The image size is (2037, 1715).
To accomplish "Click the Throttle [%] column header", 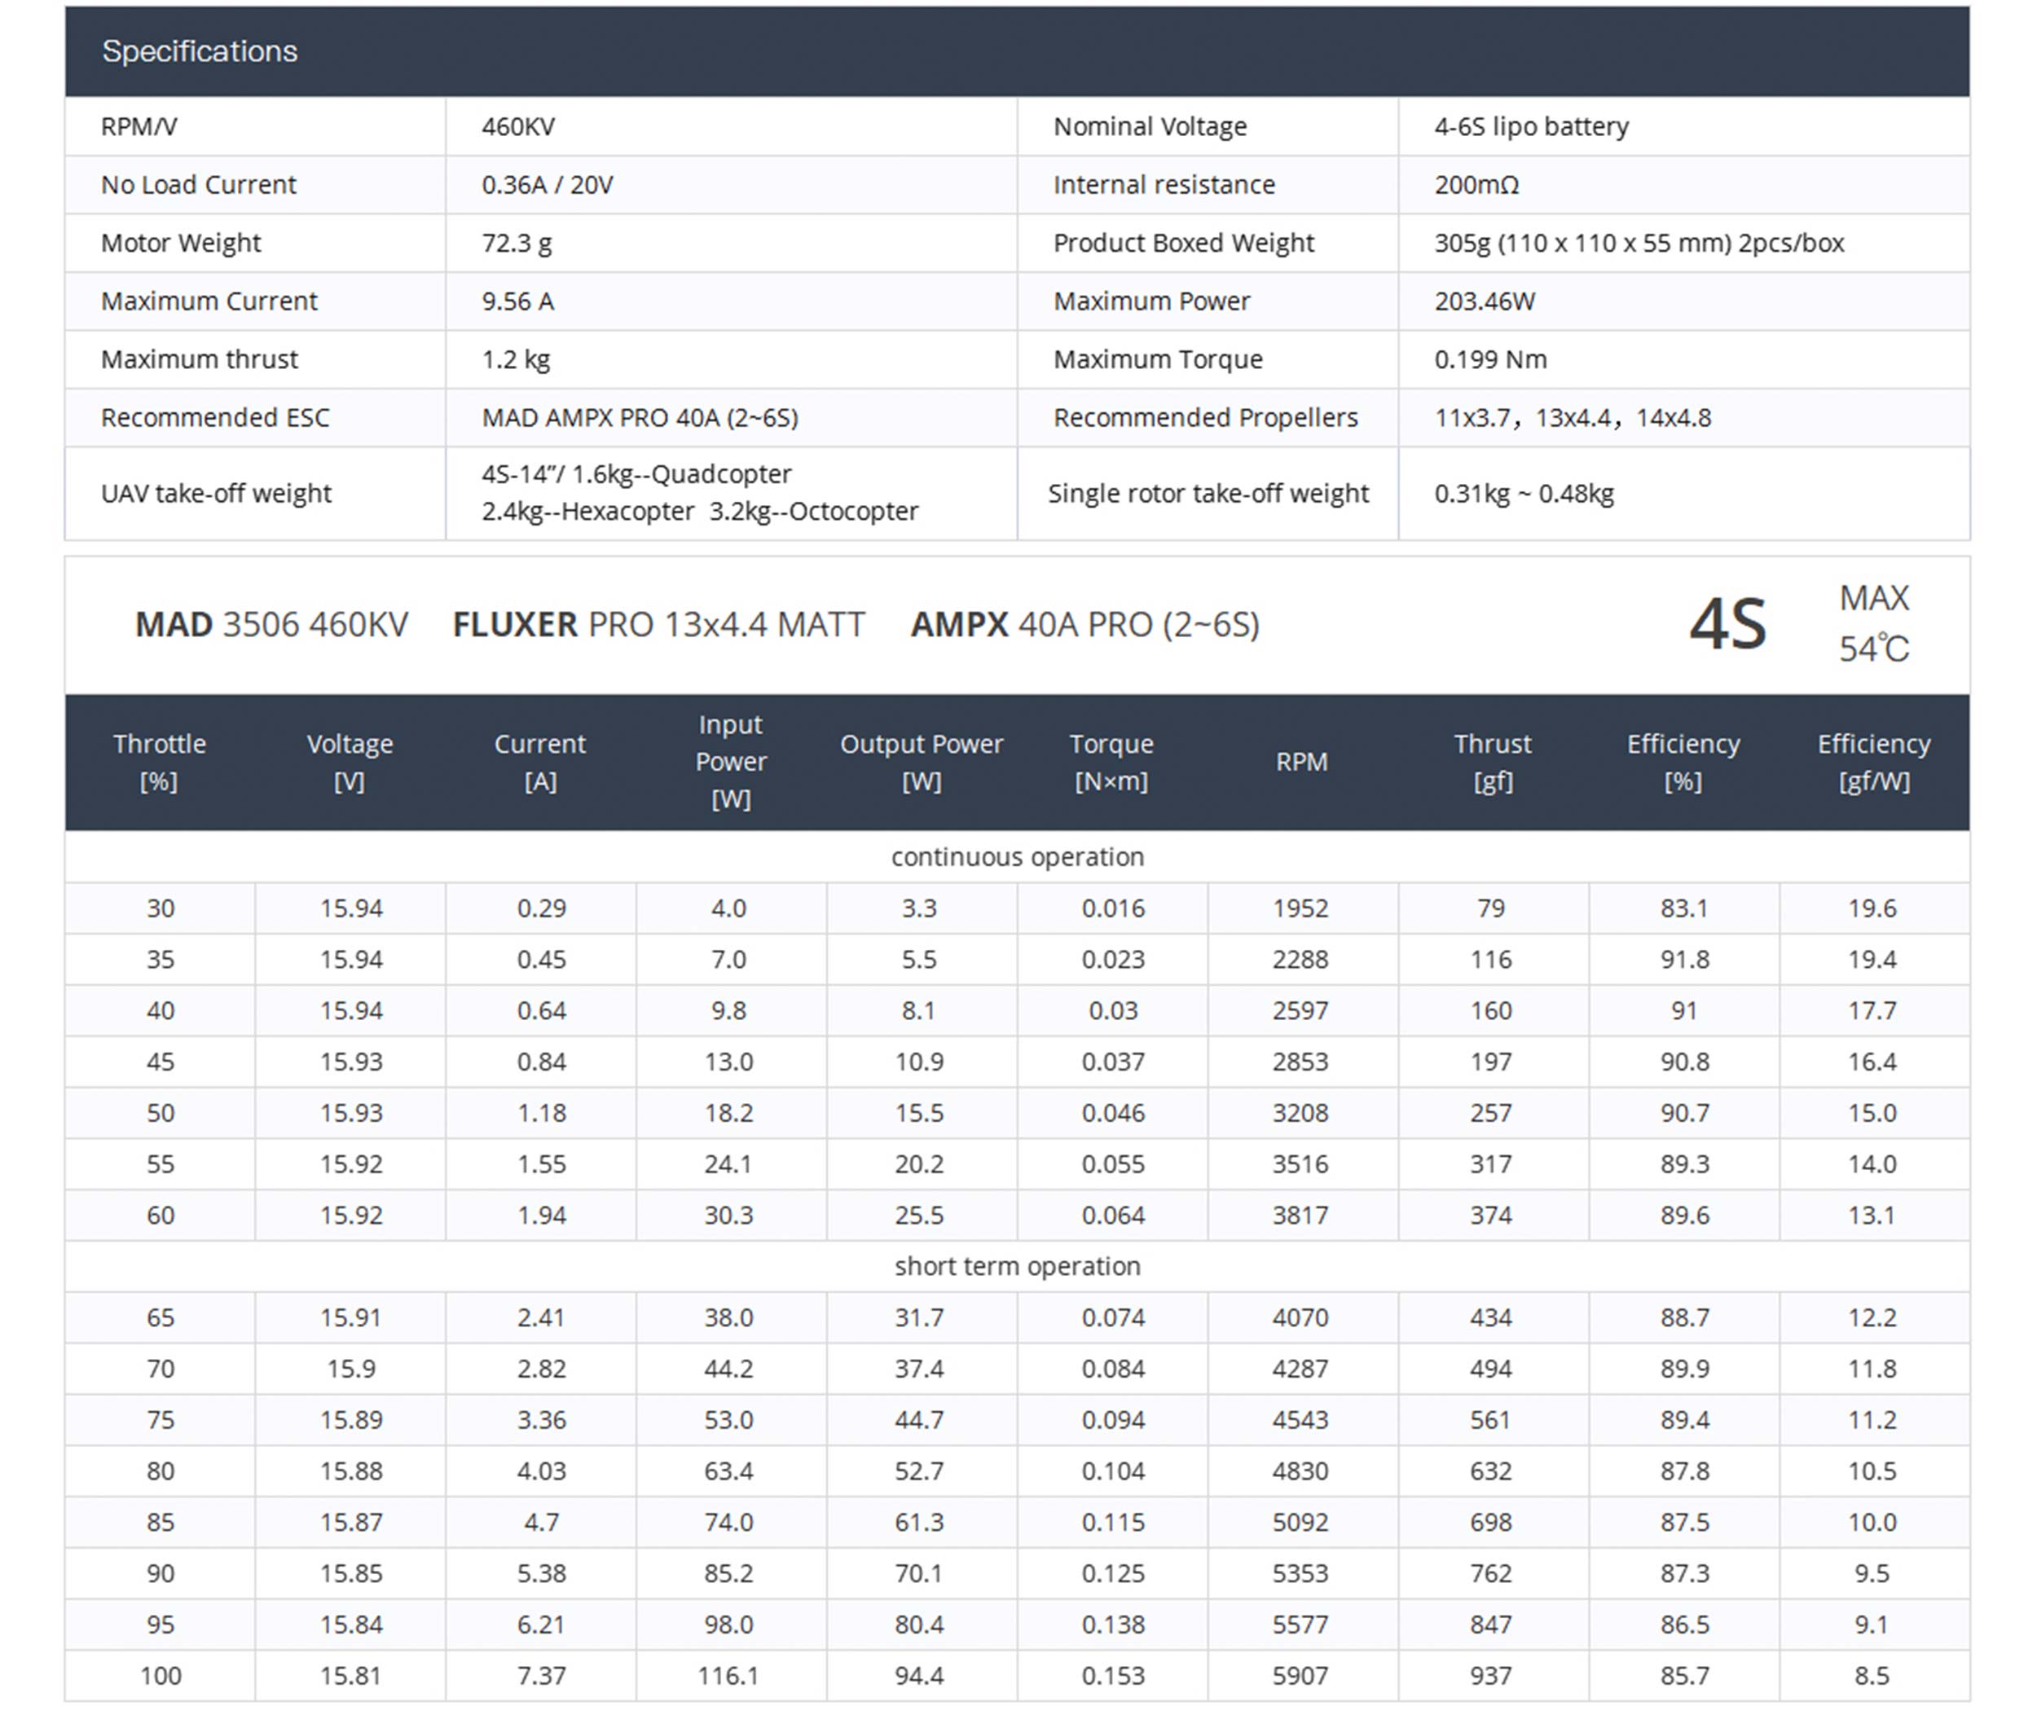I will coord(160,763).
